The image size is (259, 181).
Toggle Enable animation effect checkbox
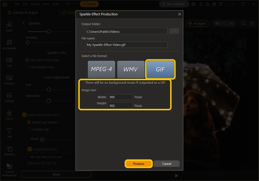(24, 115)
